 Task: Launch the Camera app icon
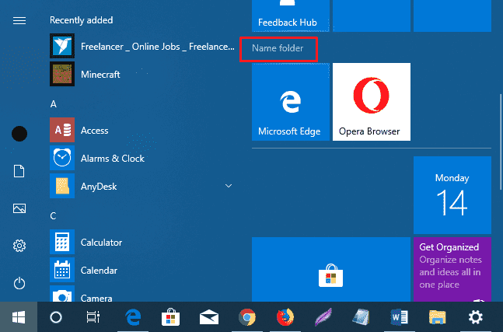[x=62, y=293]
